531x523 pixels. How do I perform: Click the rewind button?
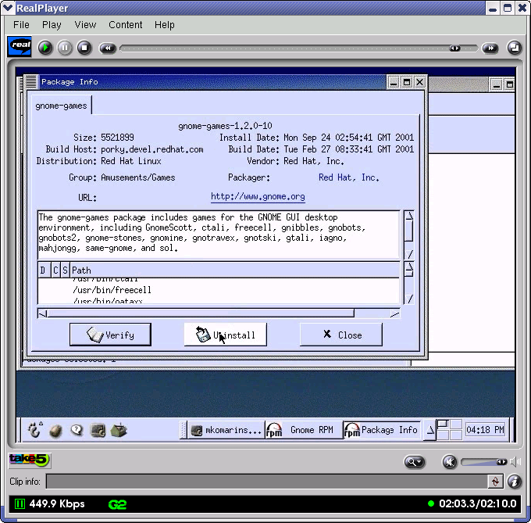108,48
